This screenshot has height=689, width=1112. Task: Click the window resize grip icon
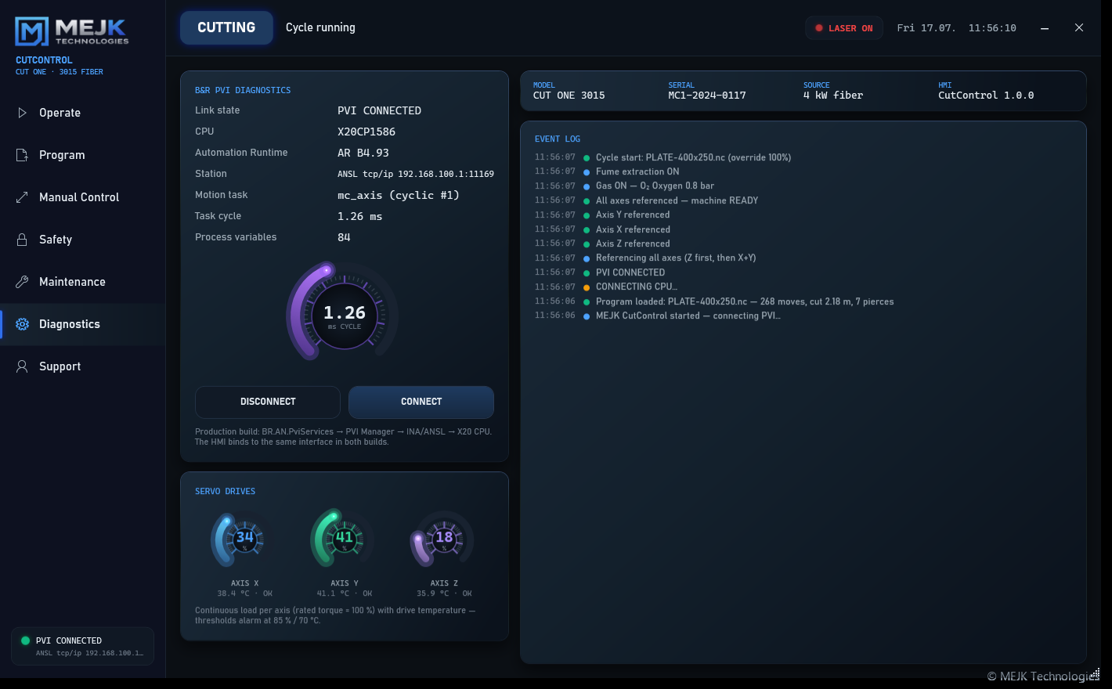click(x=1095, y=673)
